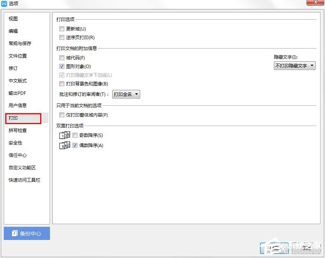Click the WPS logo icon in the title bar
Screen dimensions: 325x258
tap(5, 3)
